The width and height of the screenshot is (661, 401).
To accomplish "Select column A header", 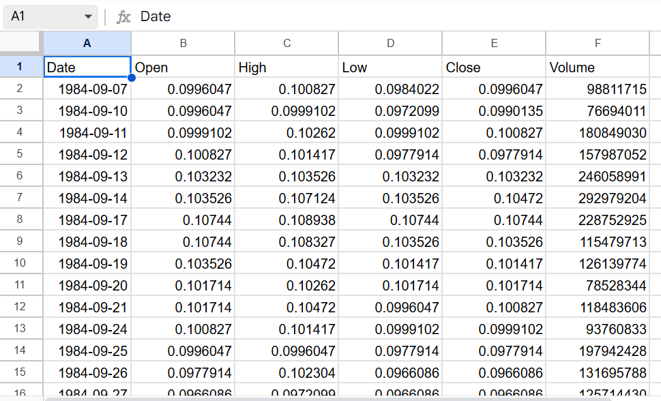I will click(87, 44).
